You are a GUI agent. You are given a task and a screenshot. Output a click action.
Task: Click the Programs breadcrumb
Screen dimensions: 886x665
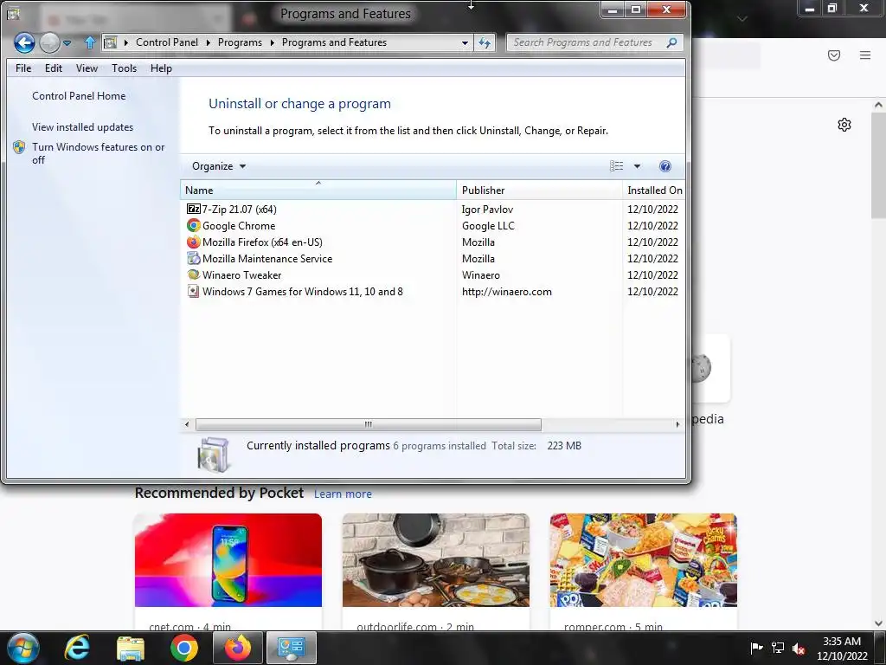pos(240,42)
